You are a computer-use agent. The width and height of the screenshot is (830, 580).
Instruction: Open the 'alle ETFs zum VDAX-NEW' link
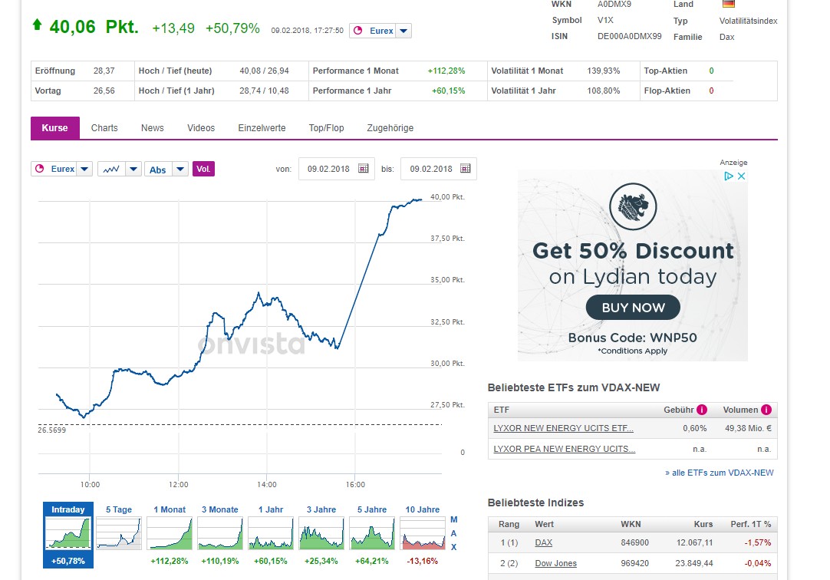coord(720,473)
